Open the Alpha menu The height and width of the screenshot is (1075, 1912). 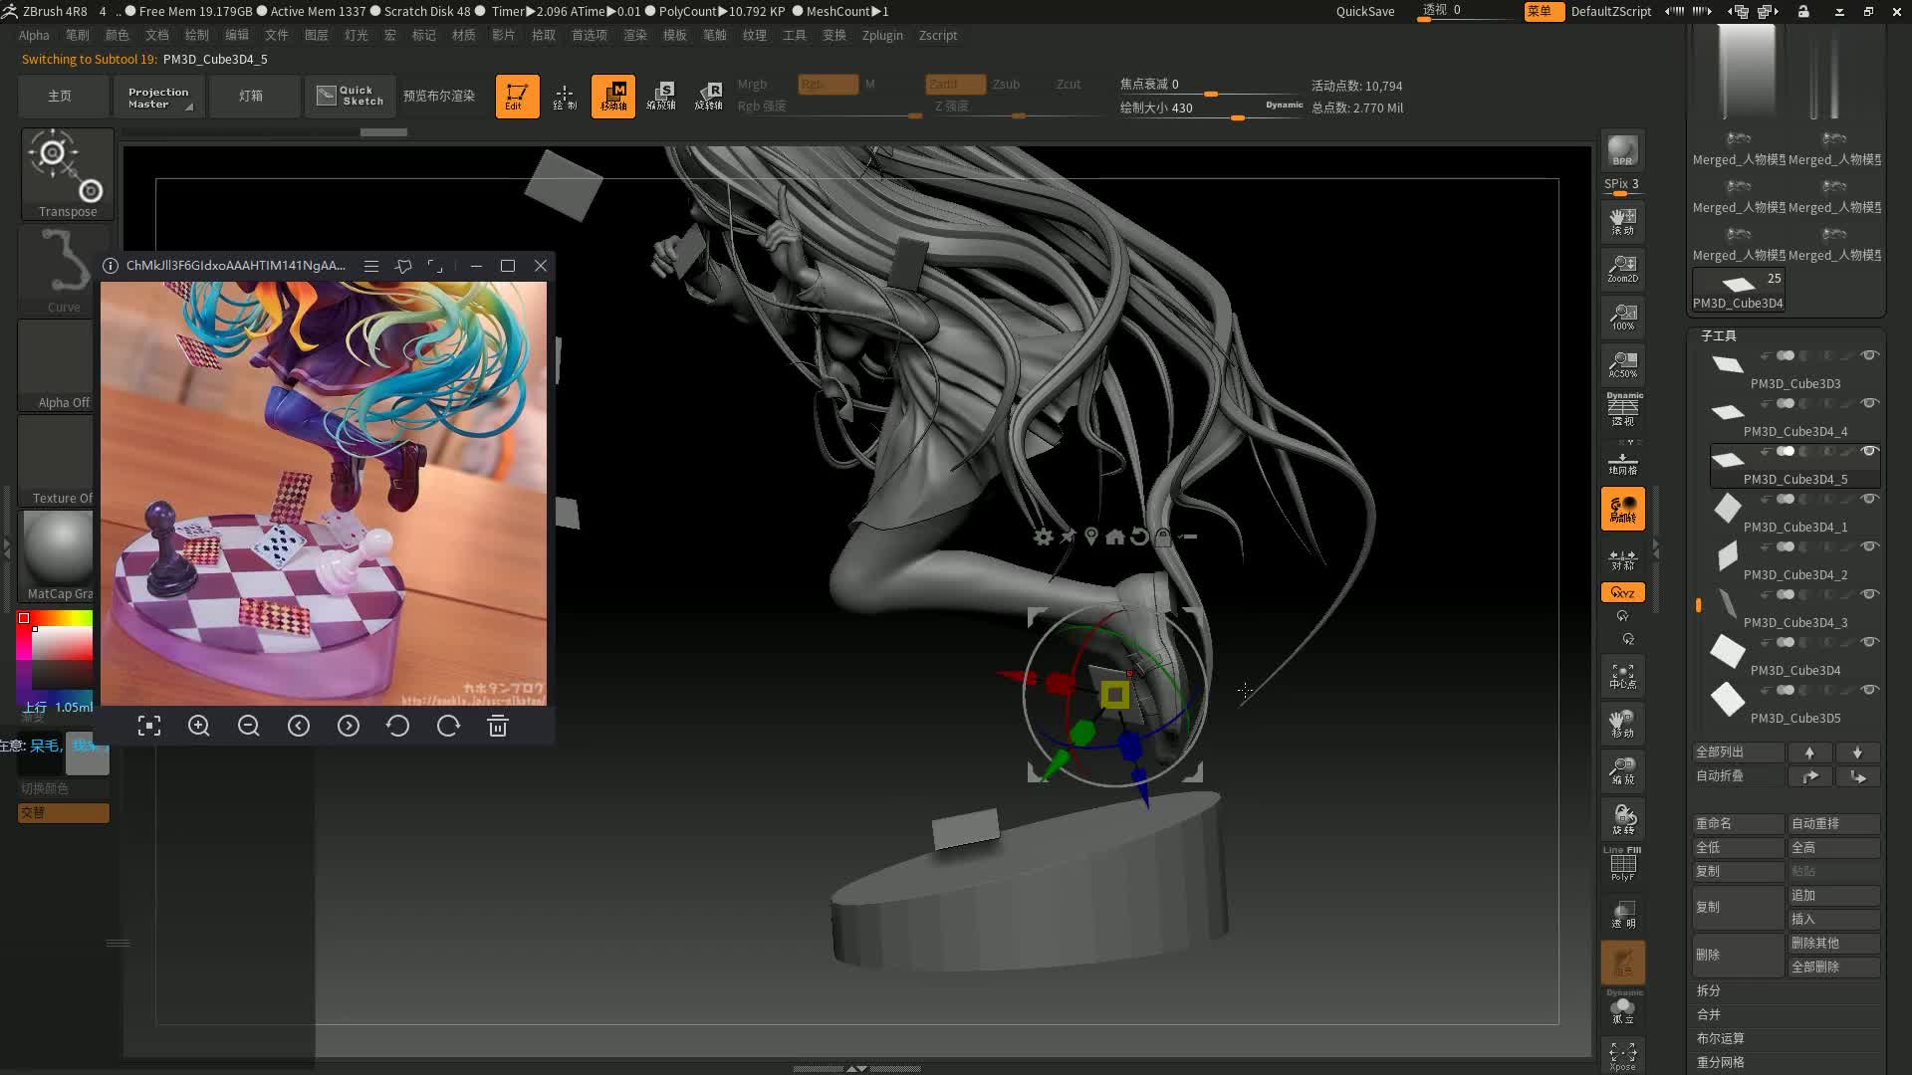(x=34, y=35)
